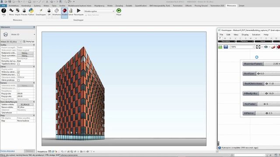Image resolution: width=280 pixels, height=157 pixels.
Task: Click 3D view house icon in Properties
Action: pyautogui.click(x=6, y=34)
